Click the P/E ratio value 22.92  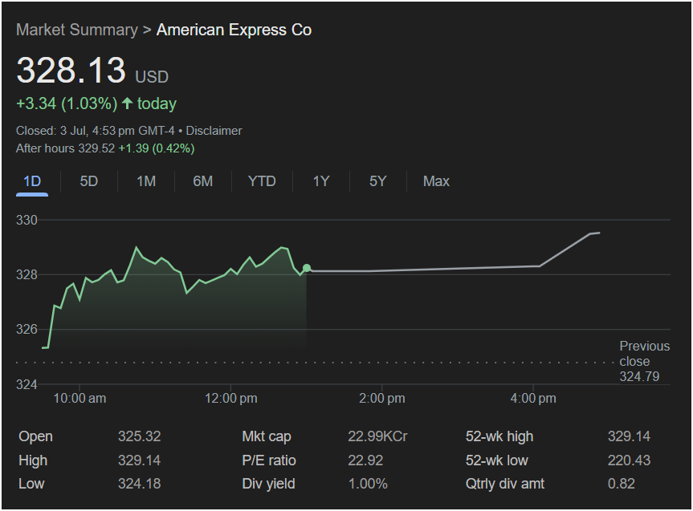click(365, 460)
